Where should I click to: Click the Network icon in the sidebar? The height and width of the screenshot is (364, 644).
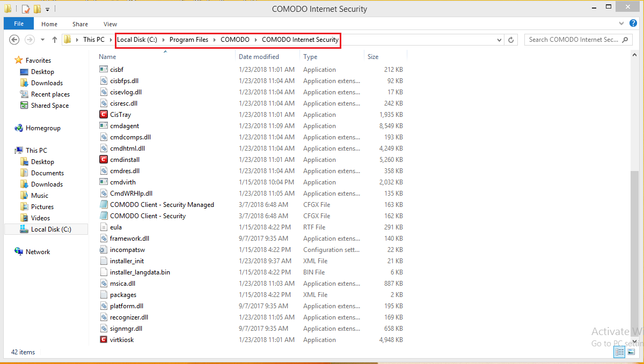click(x=19, y=251)
